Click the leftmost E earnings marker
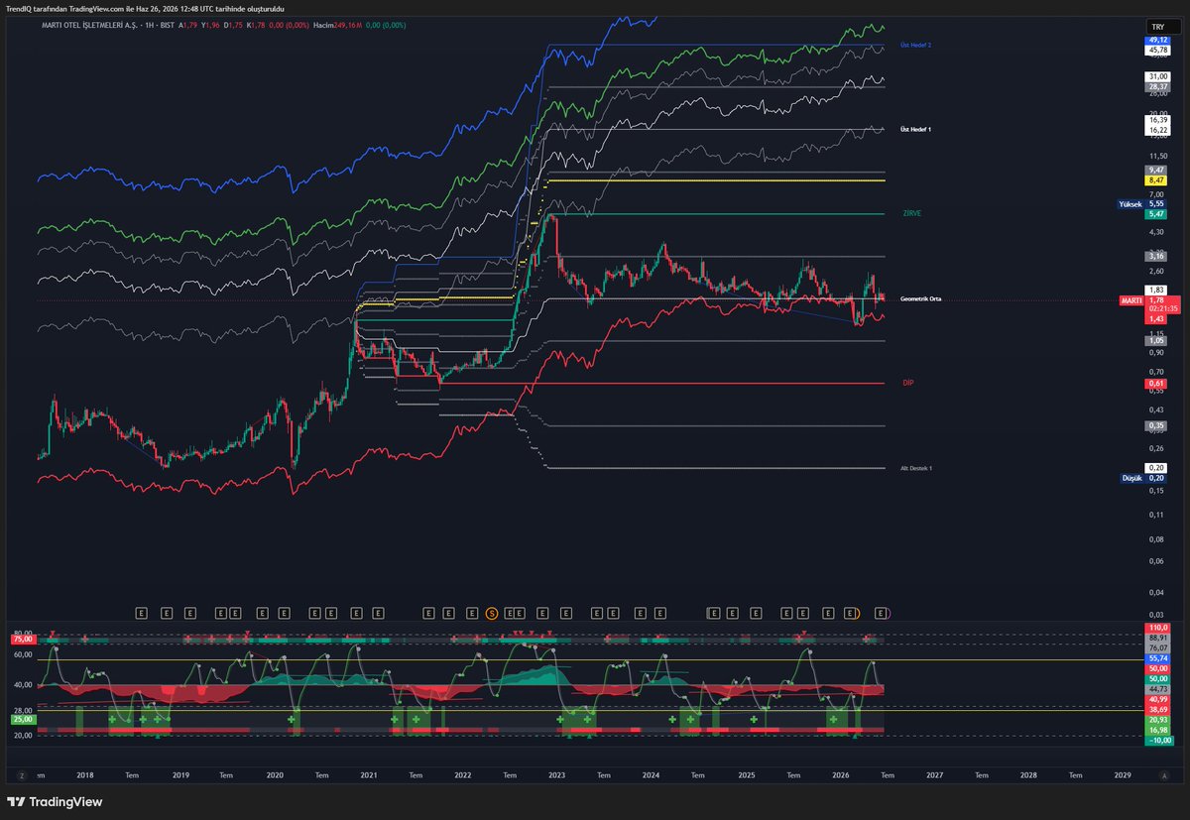The image size is (1190, 820). [x=141, y=614]
